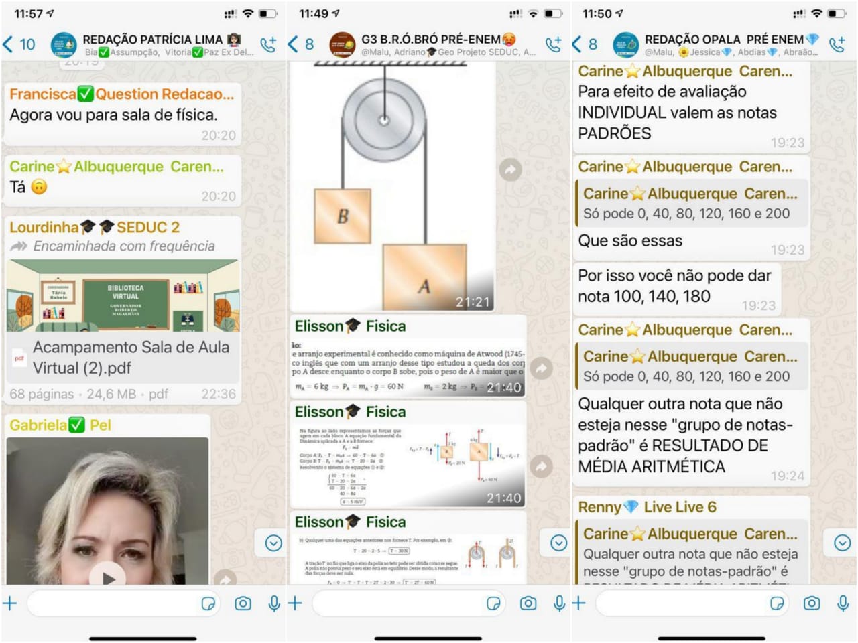Open REDAÇÃO OPALA PRÉ ENEM group title
This screenshot has height=643, width=858.
point(731,40)
